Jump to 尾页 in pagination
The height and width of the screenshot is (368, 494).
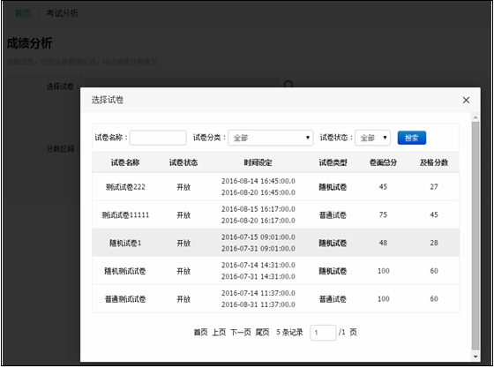[262, 333]
